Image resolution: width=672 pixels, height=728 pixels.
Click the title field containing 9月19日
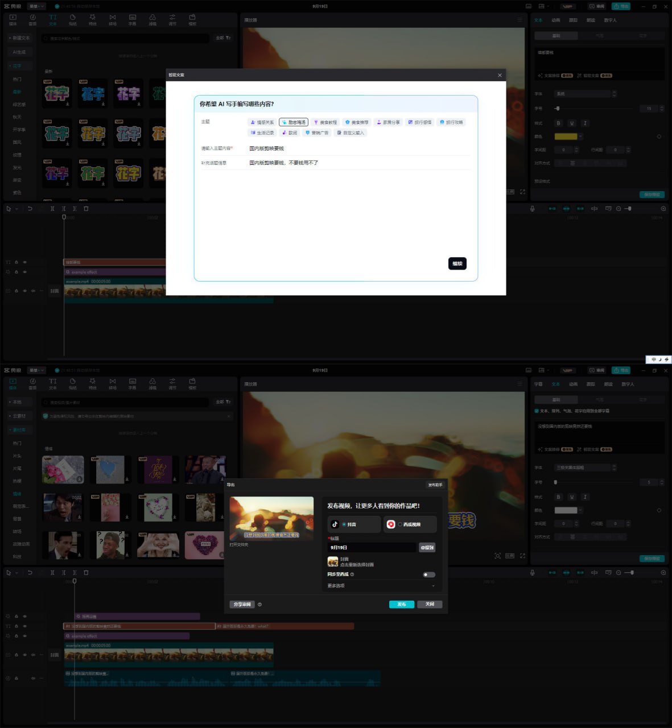point(372,547)
